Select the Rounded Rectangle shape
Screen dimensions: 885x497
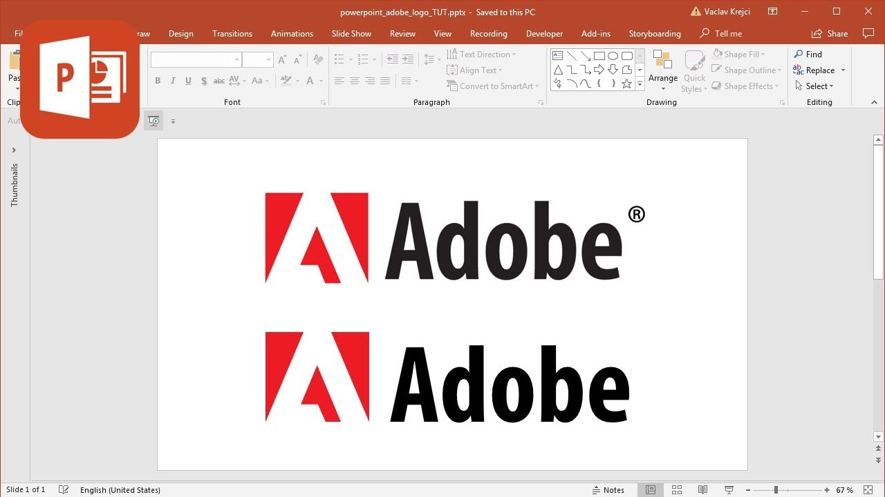tap(627, 56)
